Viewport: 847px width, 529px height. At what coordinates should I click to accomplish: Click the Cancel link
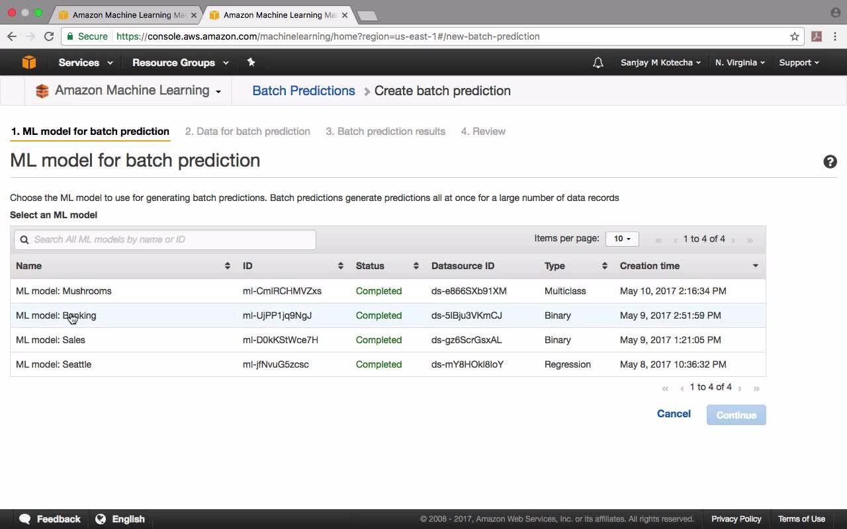tap(674, 414)
